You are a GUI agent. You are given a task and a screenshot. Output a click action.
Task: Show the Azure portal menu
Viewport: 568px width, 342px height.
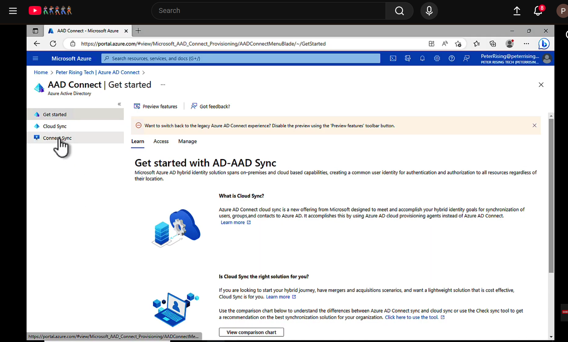pos(35,58)
